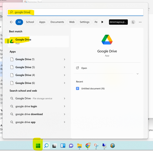Image resolution: width=153 pixels, height=153 pixels.
Task: Click Google Drive icon in Best match
Action: 12,41
